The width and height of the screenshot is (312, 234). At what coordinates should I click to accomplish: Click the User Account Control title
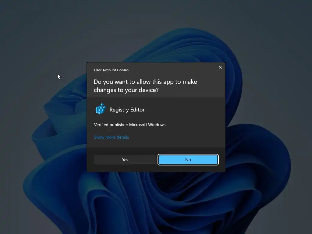pyautogui.click(x=112, y=70)
